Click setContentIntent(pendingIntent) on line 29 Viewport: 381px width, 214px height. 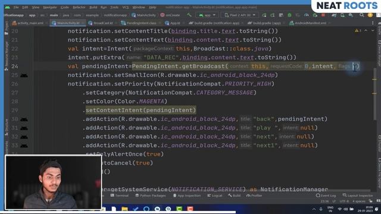[140, 110]
